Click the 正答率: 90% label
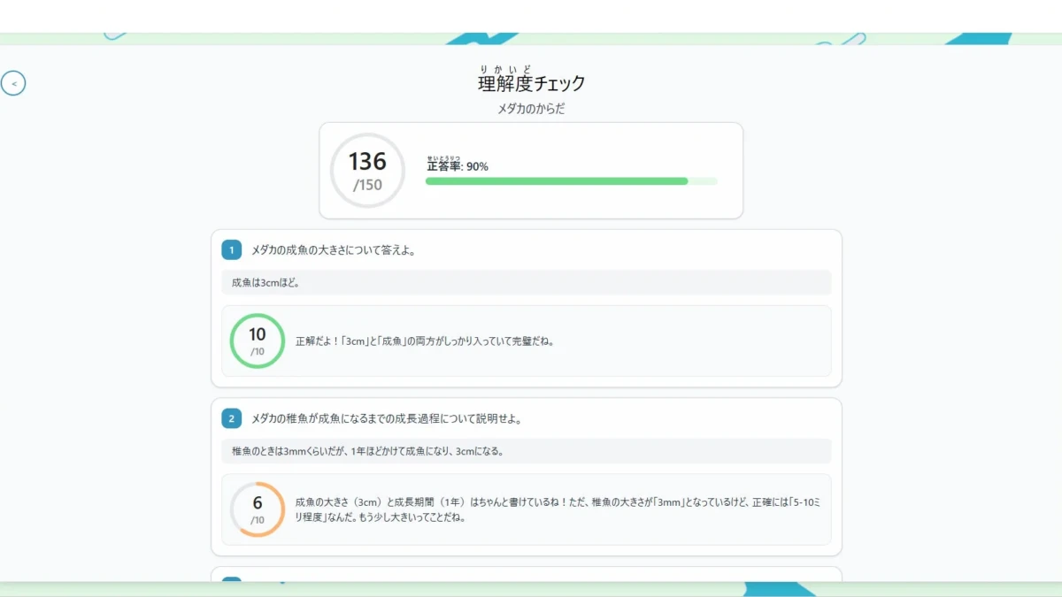 pos(458,165)
